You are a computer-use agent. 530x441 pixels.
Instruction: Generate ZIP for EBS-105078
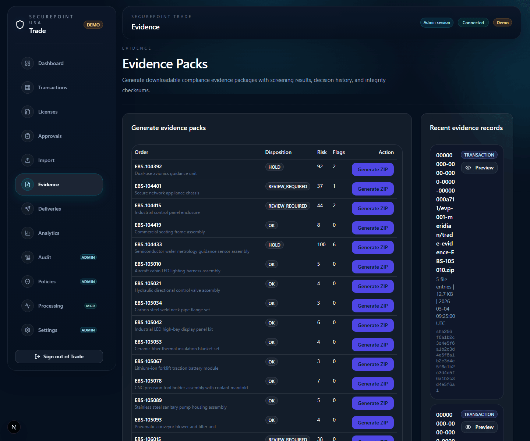click(373, 384)
